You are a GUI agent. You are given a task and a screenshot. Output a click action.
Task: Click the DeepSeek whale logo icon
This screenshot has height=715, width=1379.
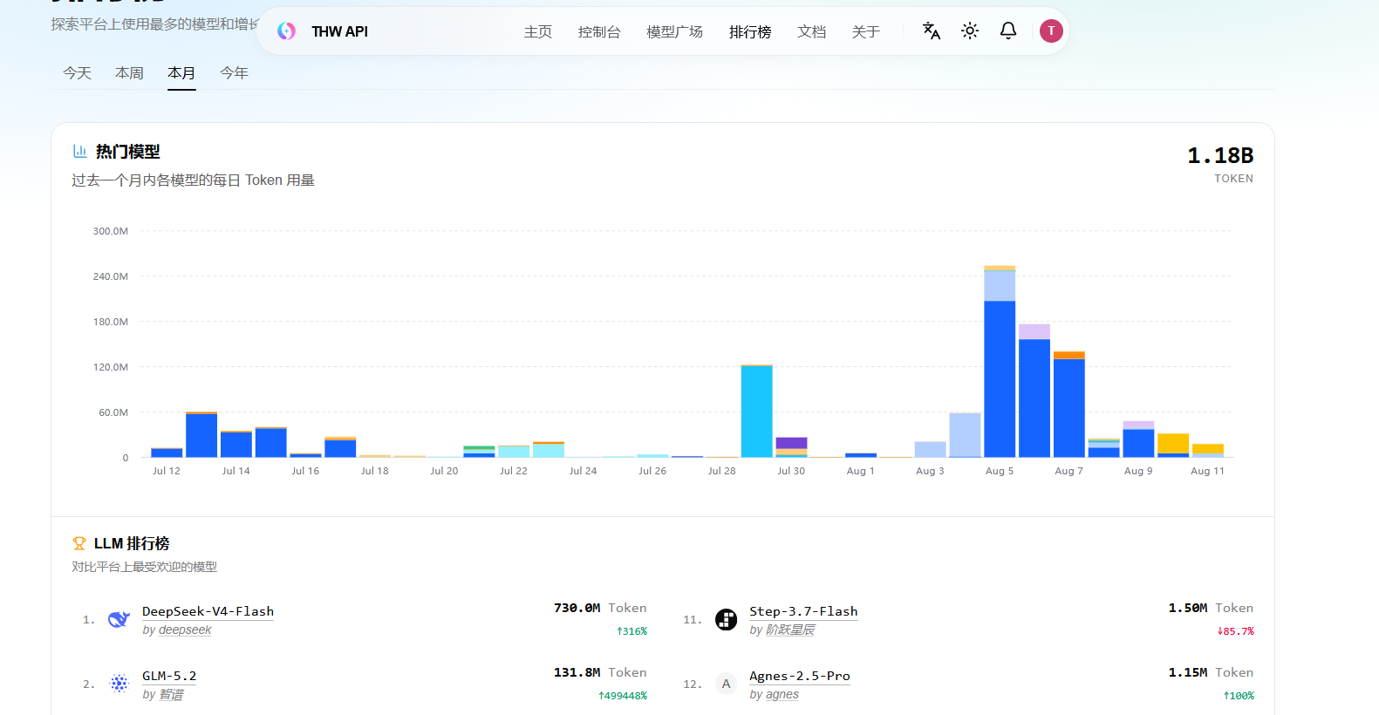click(119, 619)
